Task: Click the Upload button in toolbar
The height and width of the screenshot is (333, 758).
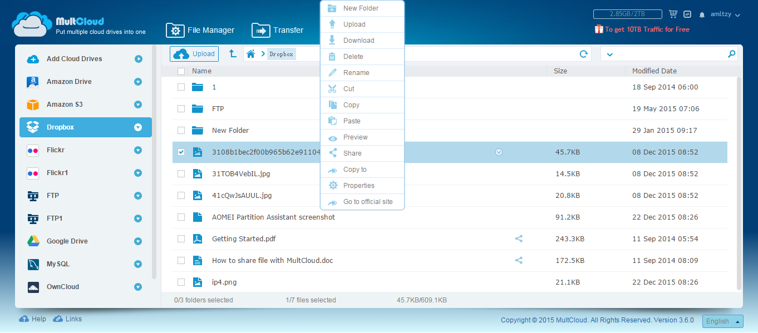Action: tap(194, 54)
